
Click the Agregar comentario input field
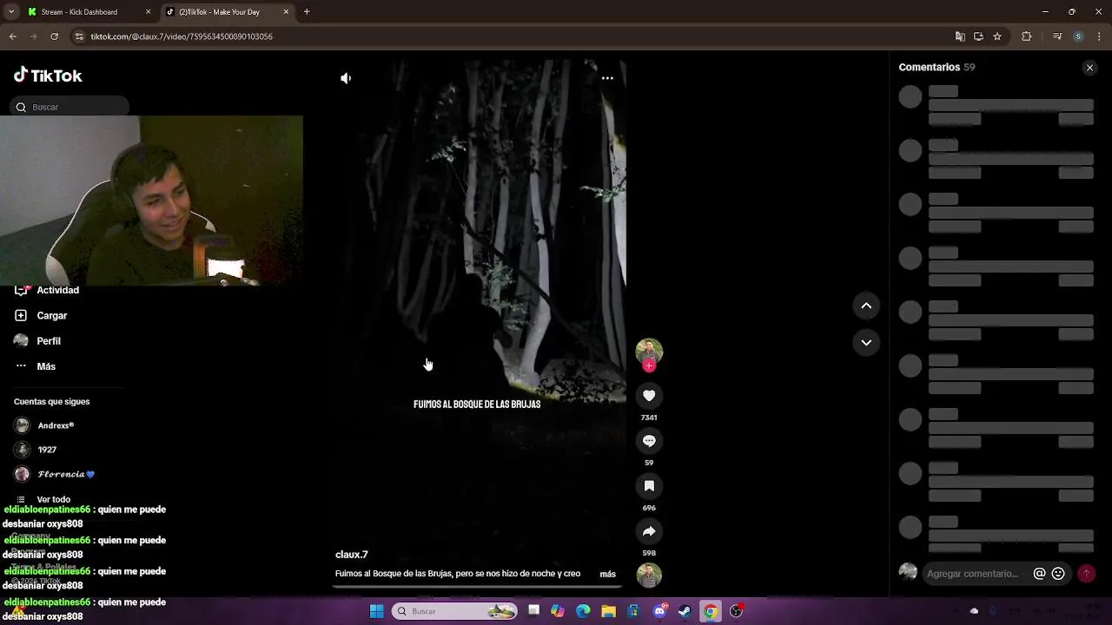tap(973, 574)
